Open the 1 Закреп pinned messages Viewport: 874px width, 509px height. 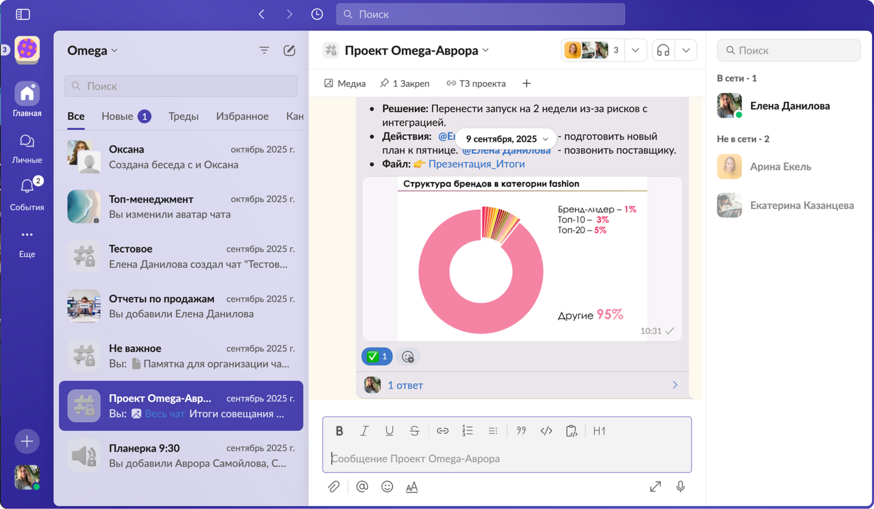(x=405, y=84)
